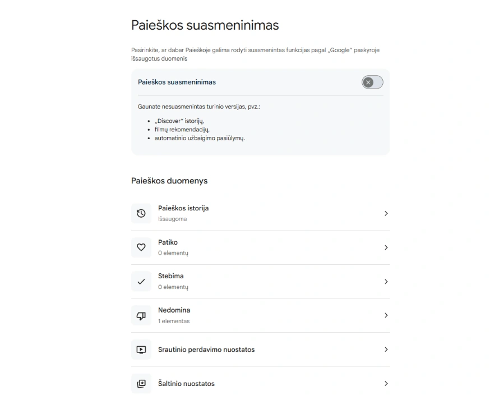Expand Stebima via its arrow
Screen dimensions: 490x395
point(386,282)
